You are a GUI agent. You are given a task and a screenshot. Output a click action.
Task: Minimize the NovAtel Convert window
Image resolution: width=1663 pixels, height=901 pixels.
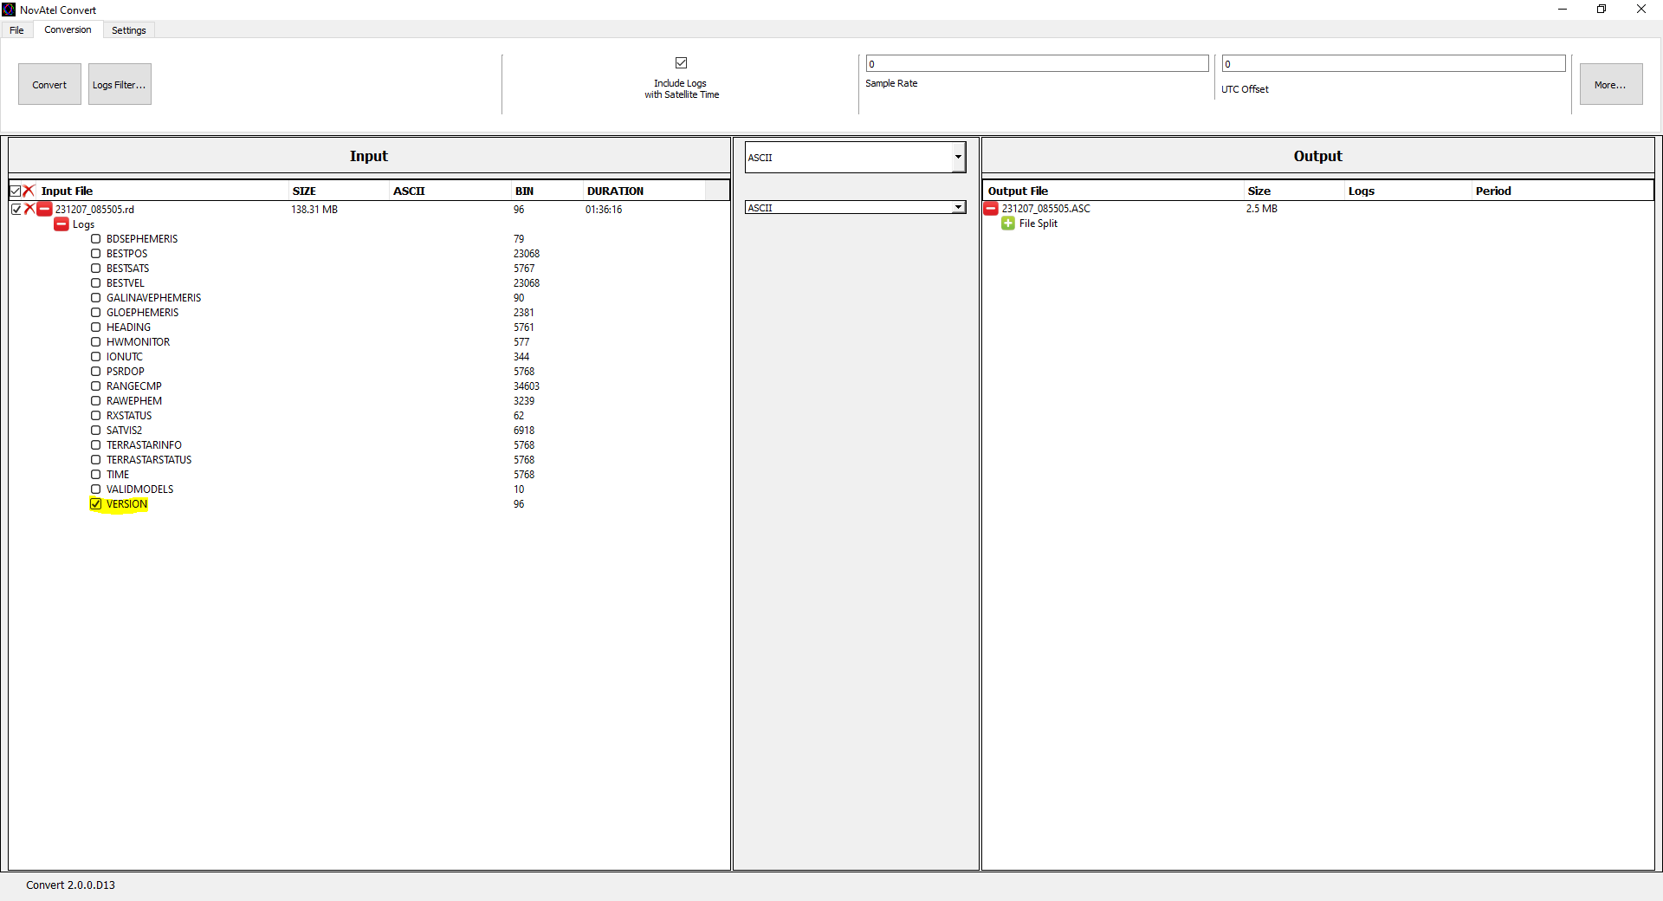1563,10
